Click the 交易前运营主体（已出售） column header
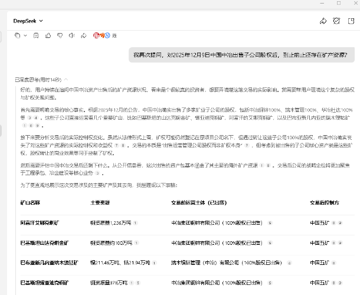The image size is (360, 295). pyautogui.click(x=199, y=203)
